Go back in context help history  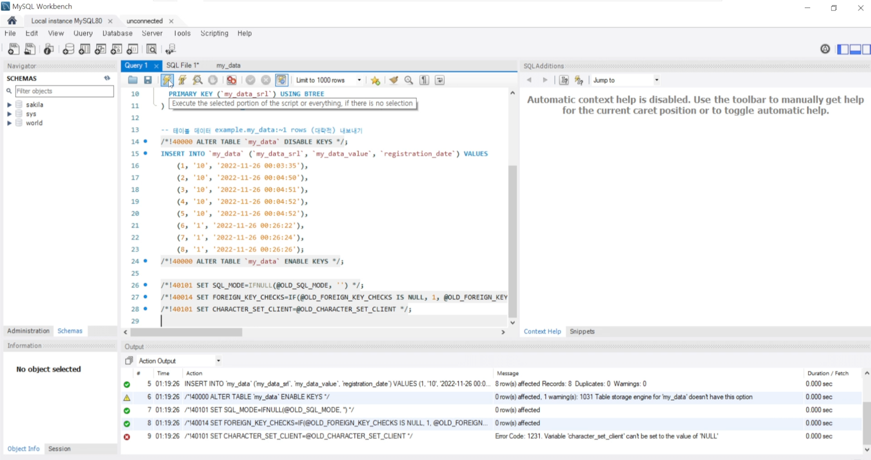coord(529,80)
